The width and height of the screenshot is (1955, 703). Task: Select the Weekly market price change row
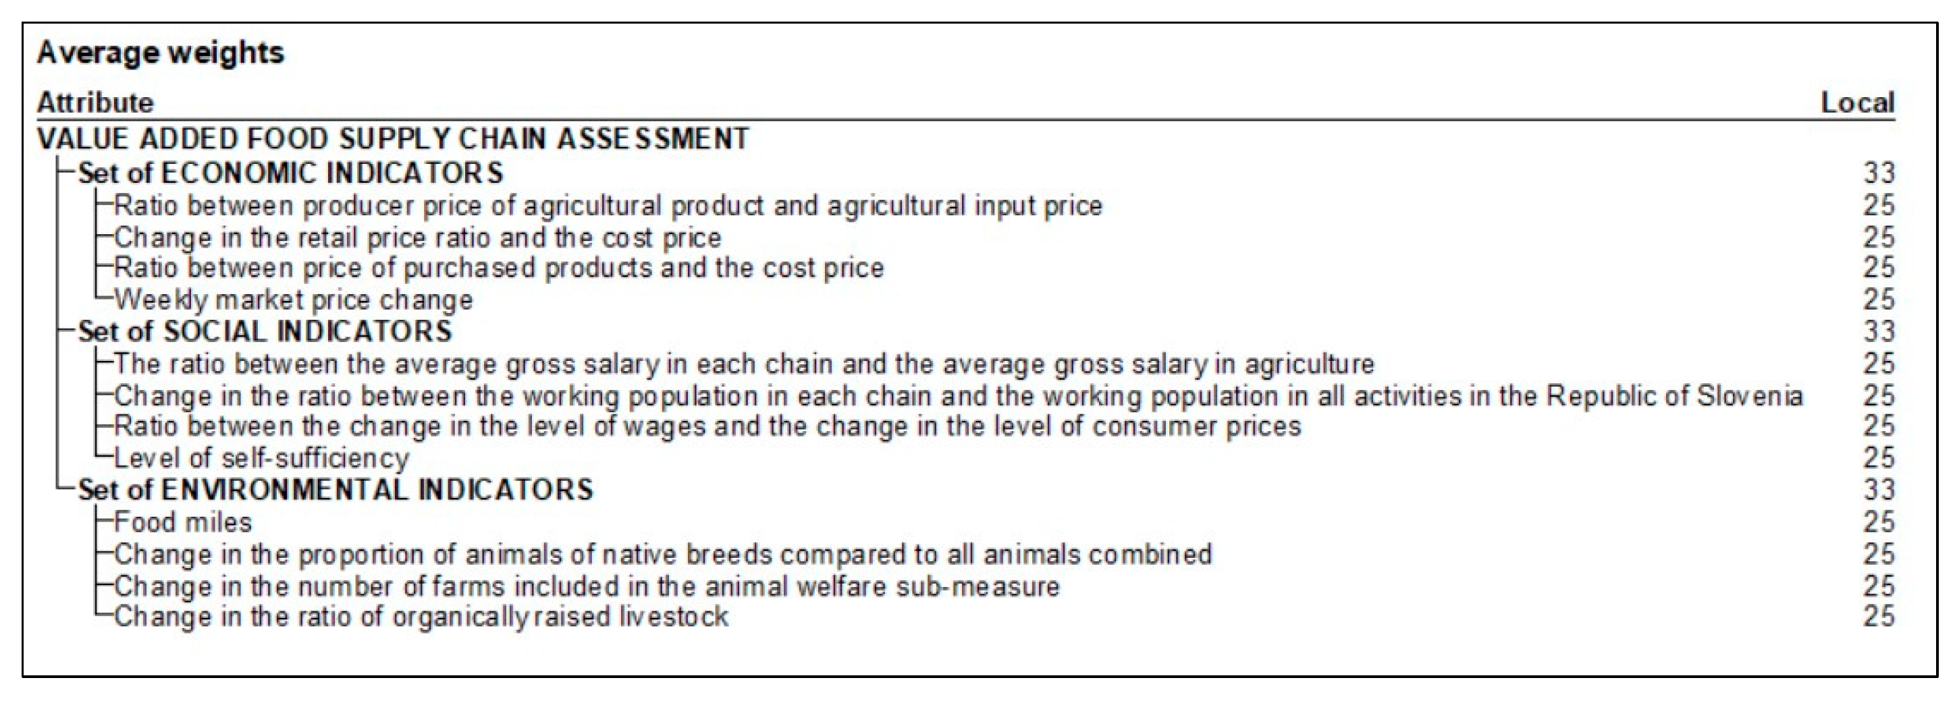tap(294, 300)
